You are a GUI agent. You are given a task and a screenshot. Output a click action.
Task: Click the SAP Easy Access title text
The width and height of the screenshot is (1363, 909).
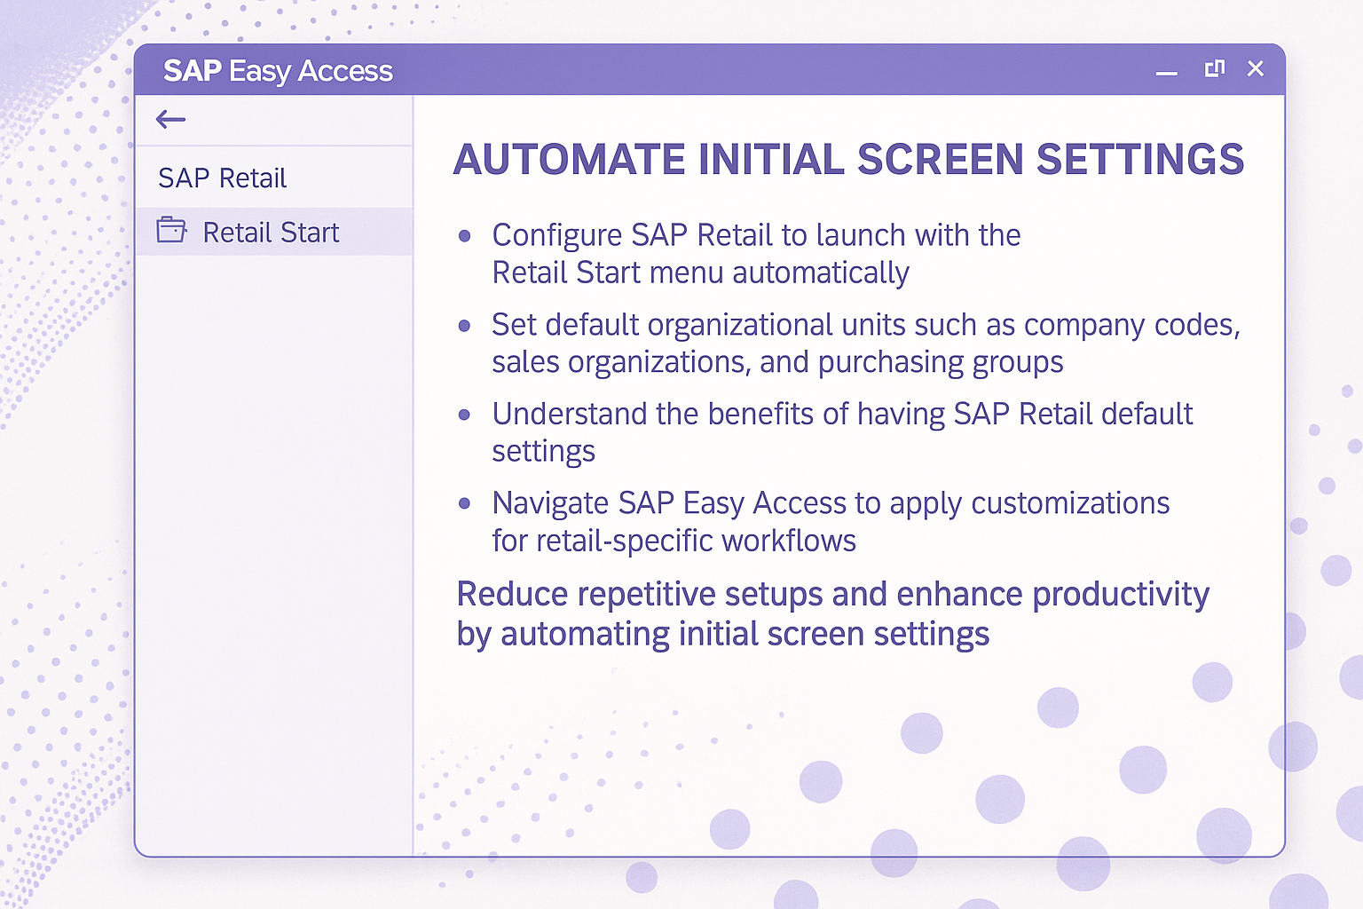click(278, 71)
